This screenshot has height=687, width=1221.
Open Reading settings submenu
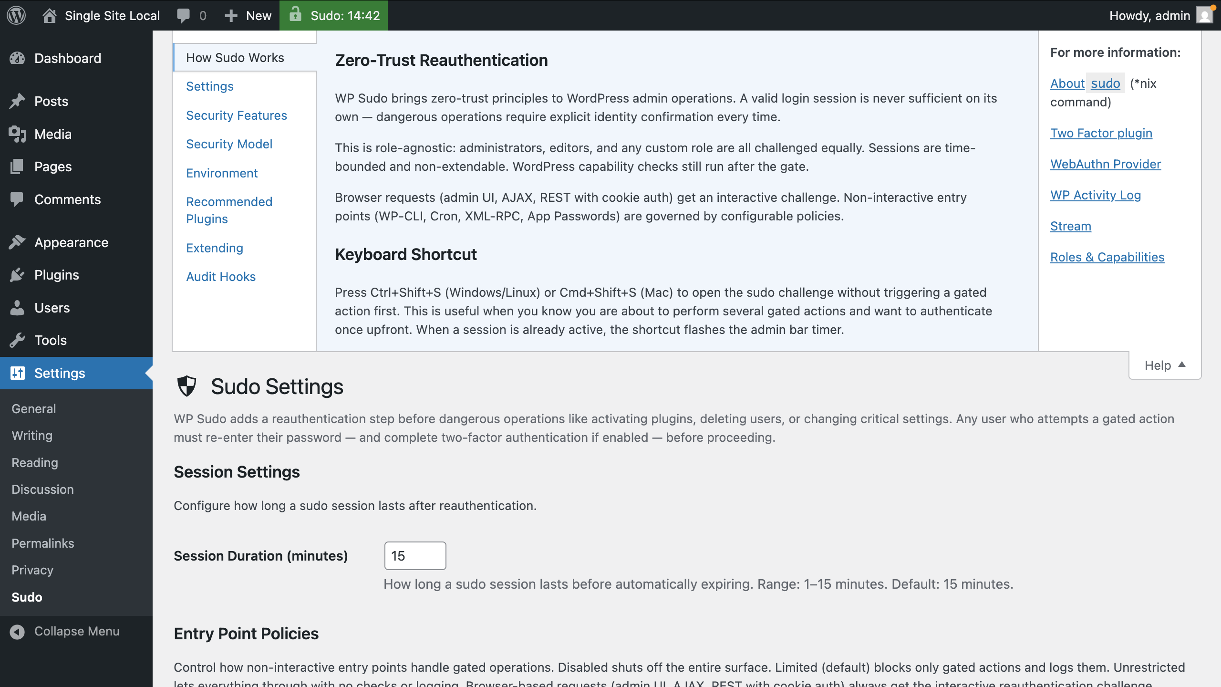(x=35, y=463)
